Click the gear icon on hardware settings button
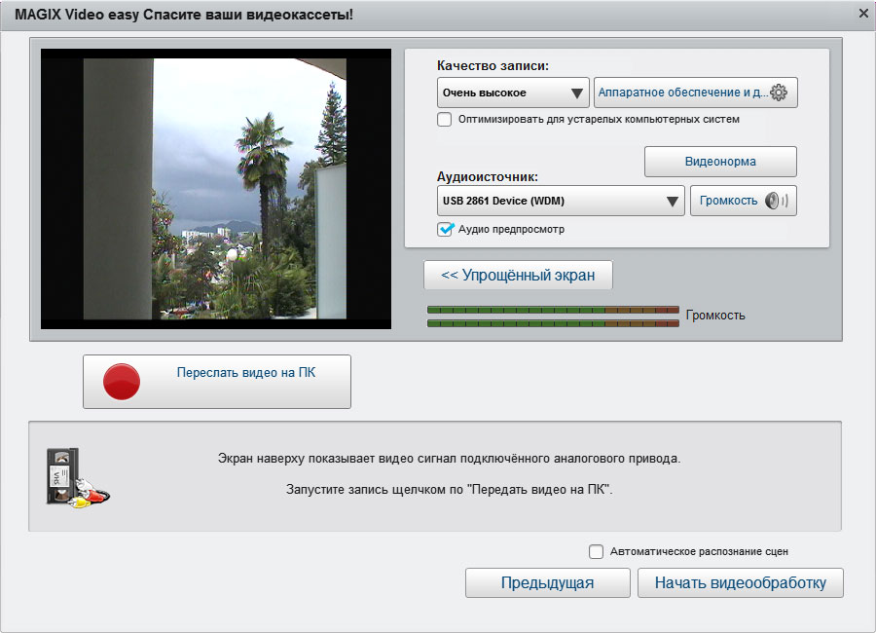The width and height of the screenshot is (876, 633). [779, 93]
